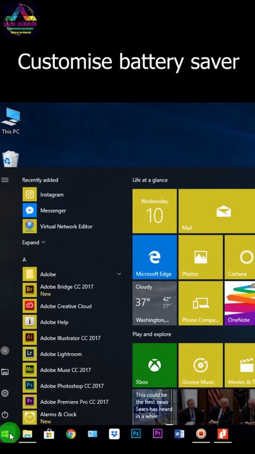Open the Mail live tile
This screenshot has height=454, width=255.
tap(217, 211)
